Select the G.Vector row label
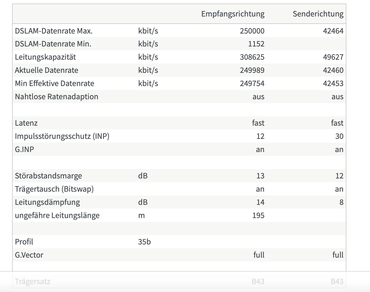 pyautogui.click(x=29, y=255)
